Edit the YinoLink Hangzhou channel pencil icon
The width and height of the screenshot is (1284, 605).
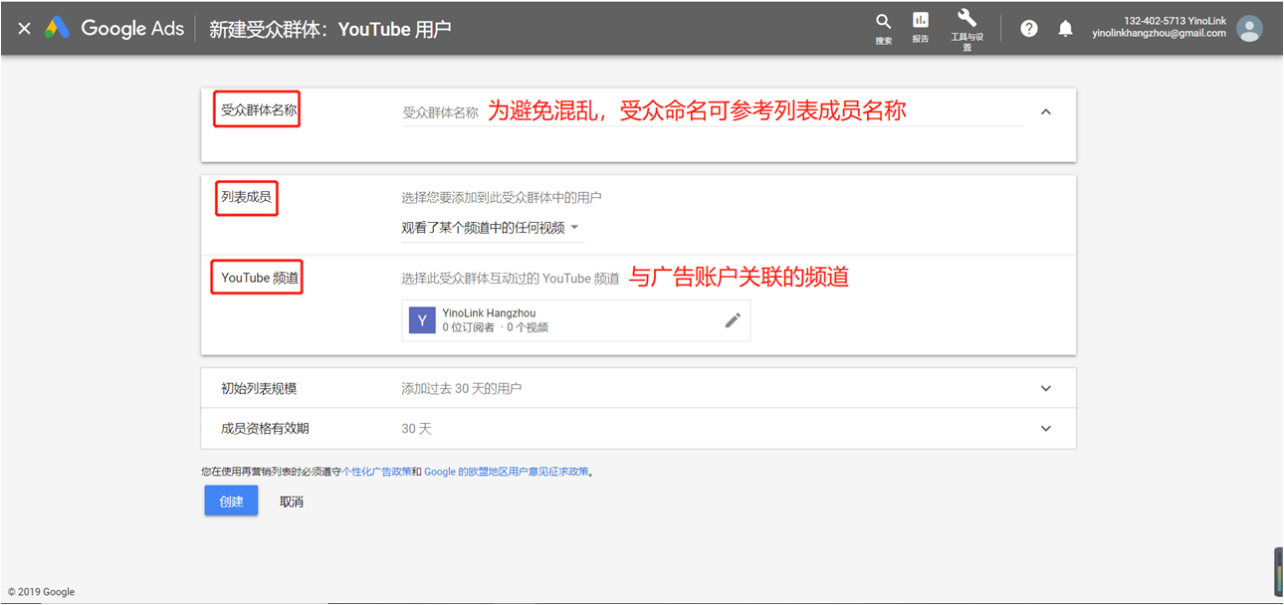733,319
